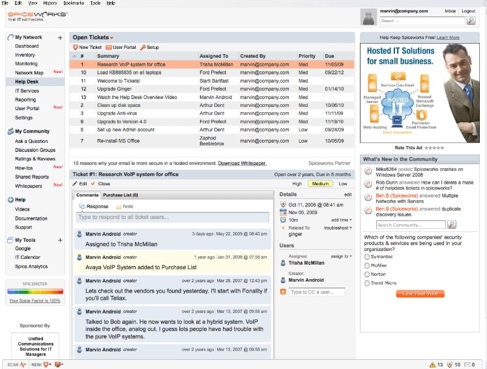The image size is (487, 369).
Task: Click the new device icon in status bar
Action: (x=59, y=364)
